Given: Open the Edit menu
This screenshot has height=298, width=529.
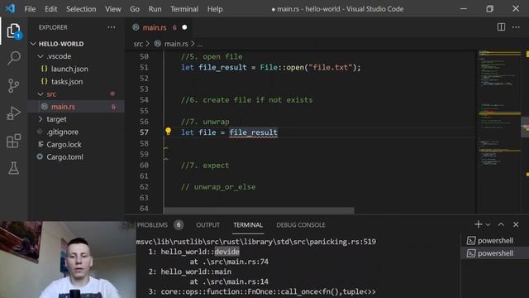Looking at the screenshot, I should click(x=51, y=9).
